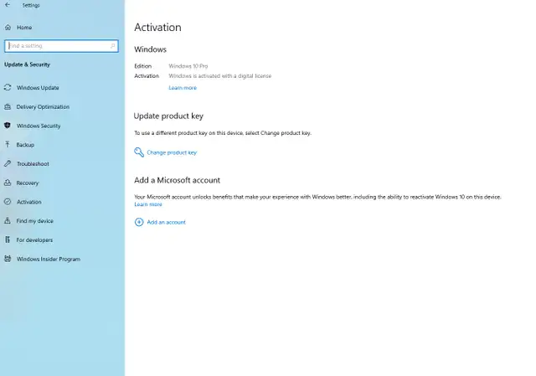Screen dimensions: 536x376
Task: Click the plus circle Add account icon
Action: pos(139,222)
